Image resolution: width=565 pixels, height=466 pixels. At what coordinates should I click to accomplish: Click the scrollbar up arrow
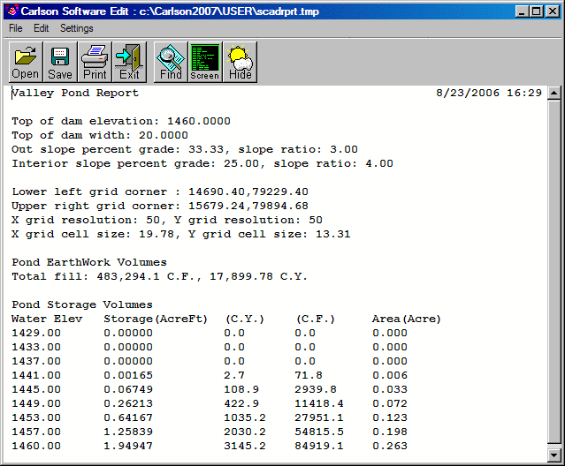(554, 94)
